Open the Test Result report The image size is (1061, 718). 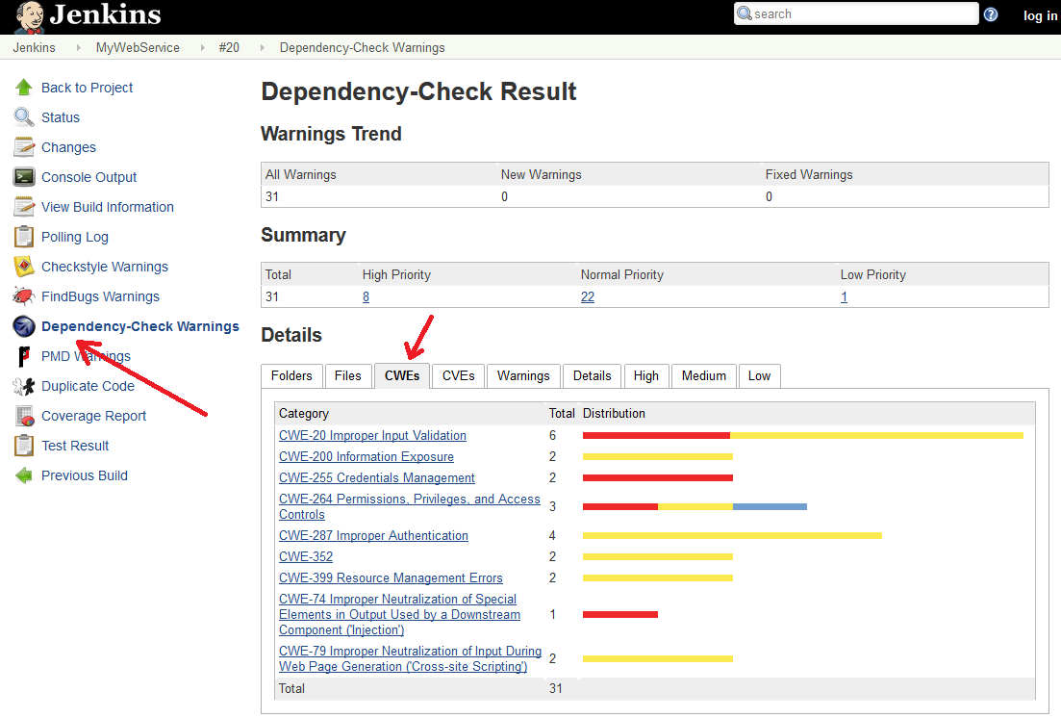(23, 445)
